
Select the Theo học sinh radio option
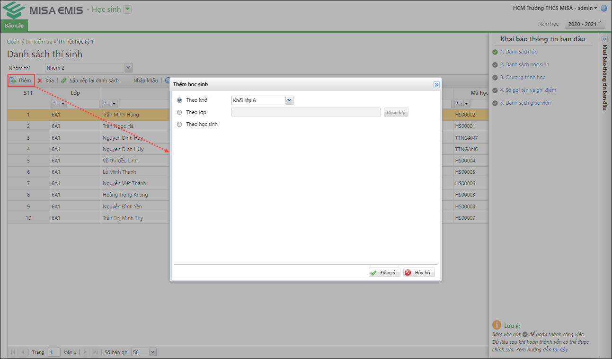coord(179,125)
